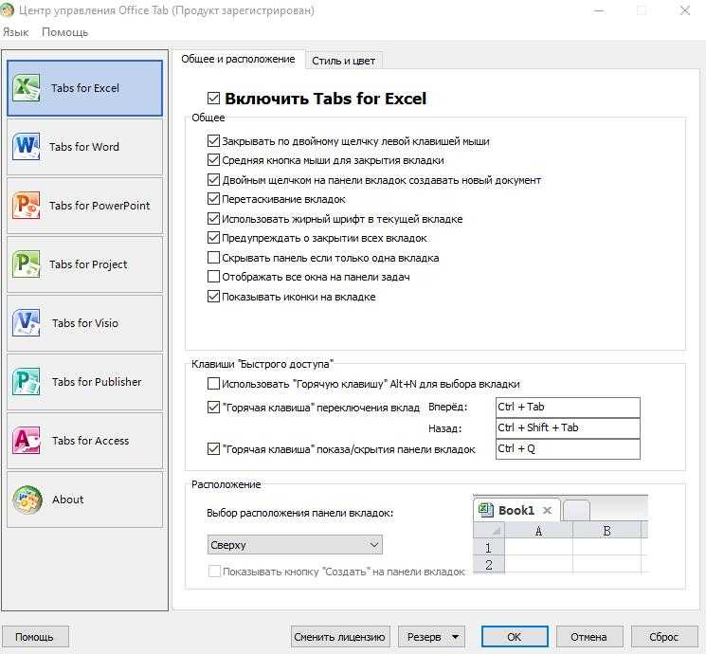
Task: Disable 'Перетаскивание вкладок' checkbox
Action: [x=213, y=199]
